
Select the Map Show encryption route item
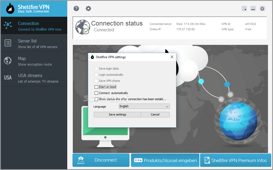(34, 61)
